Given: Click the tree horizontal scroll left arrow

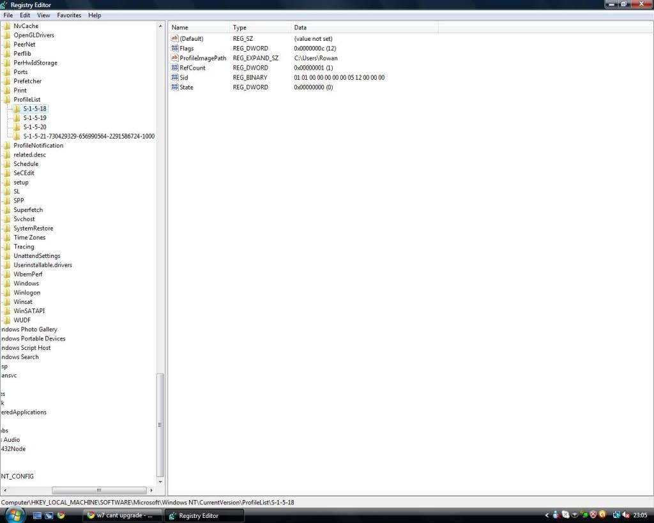Looking at the screenshot, I should pos(4,490).
